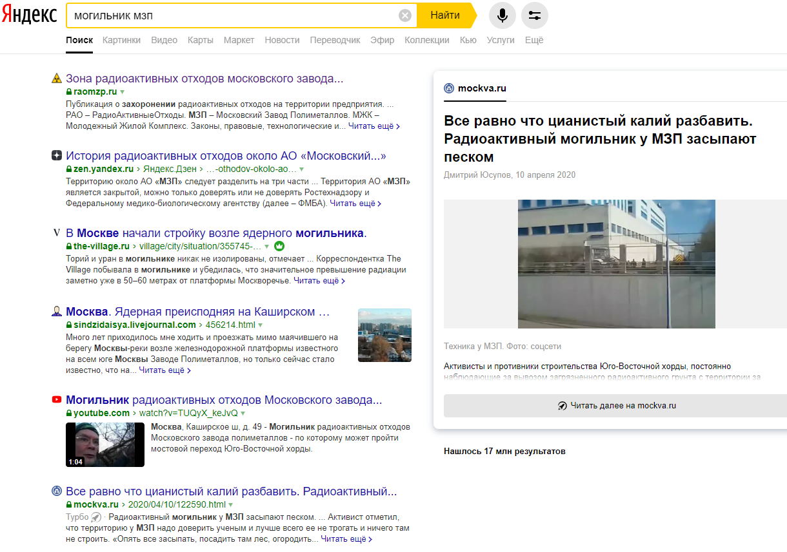
Task: Start voice search with the microphone icon
Action: (x=503, y=15)
